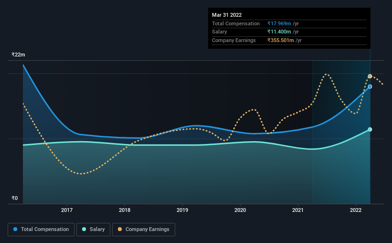Click the ₹0 y-axis label
392x243 pixels.
click(14, 198)
